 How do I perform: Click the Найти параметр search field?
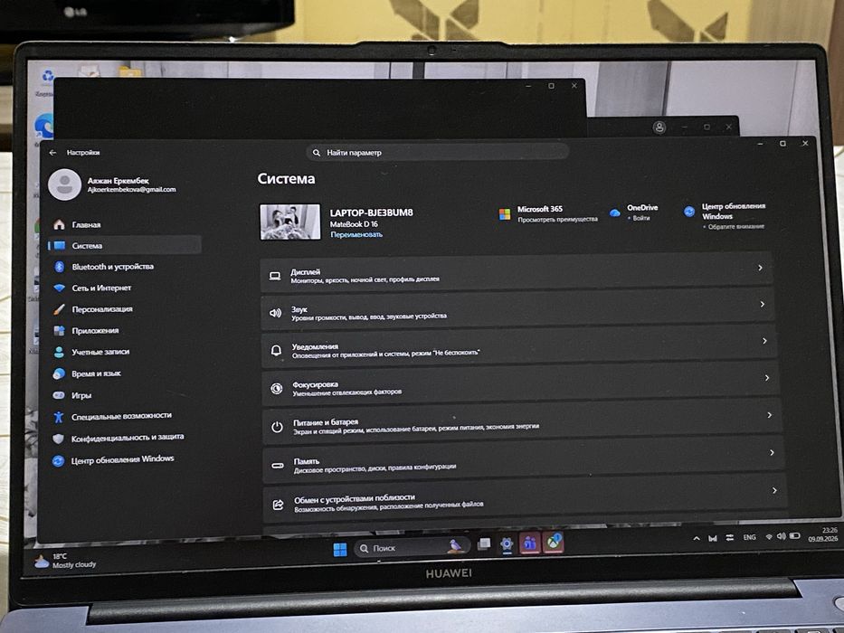[x=437, y=153]
